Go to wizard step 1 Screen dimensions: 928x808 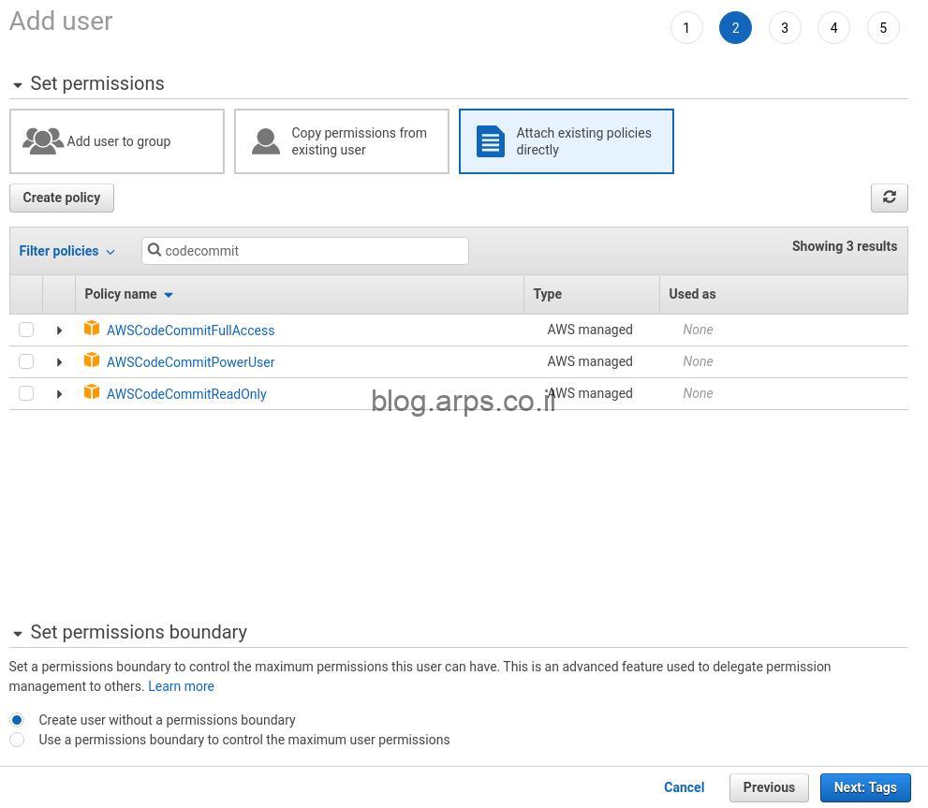pos(686,28)
